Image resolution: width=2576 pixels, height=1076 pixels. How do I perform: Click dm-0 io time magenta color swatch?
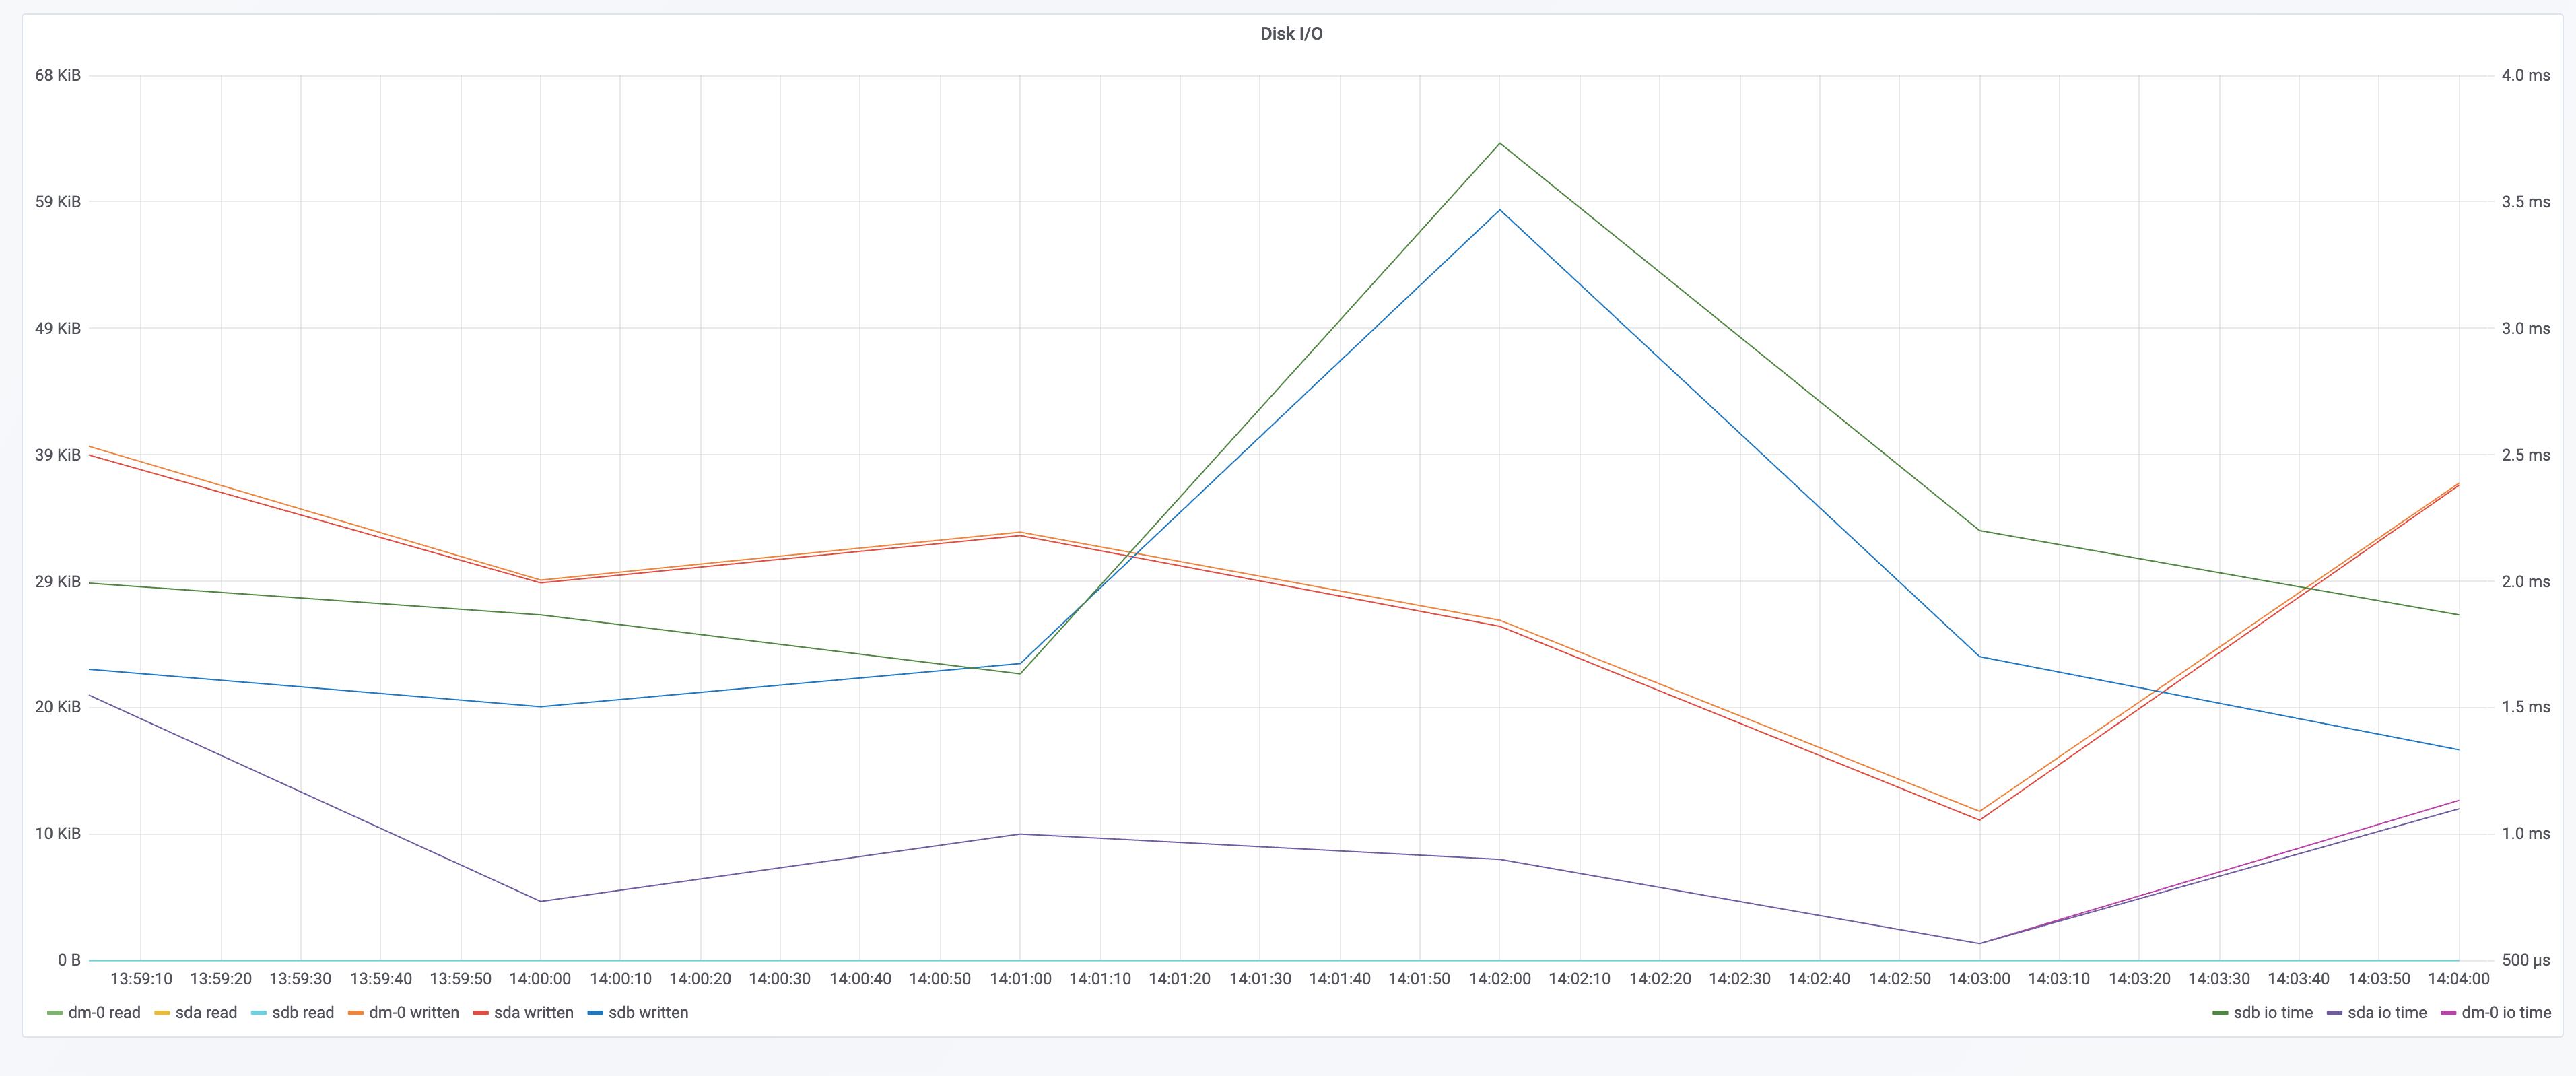tap(2448, 1013)
